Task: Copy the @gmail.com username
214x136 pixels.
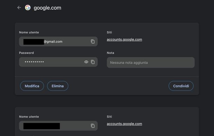Action: tap(93, 42)
